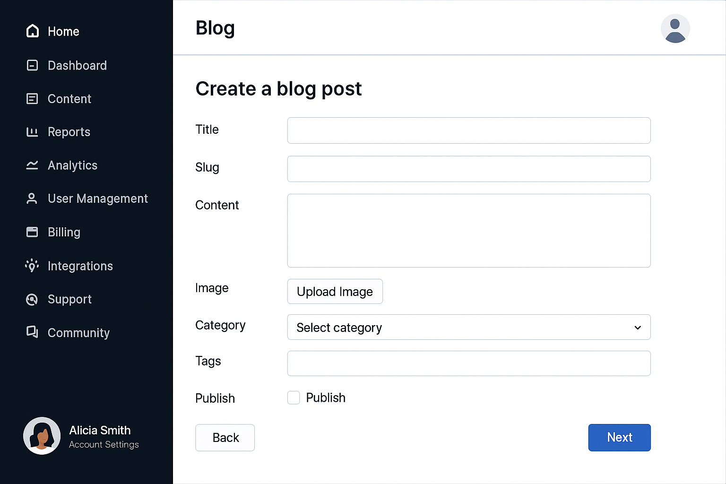The height and width of the screenshot is (484, 726).
Task: Open the profile avatar in header
Action: pyautogui.click(x=675, y=29)
